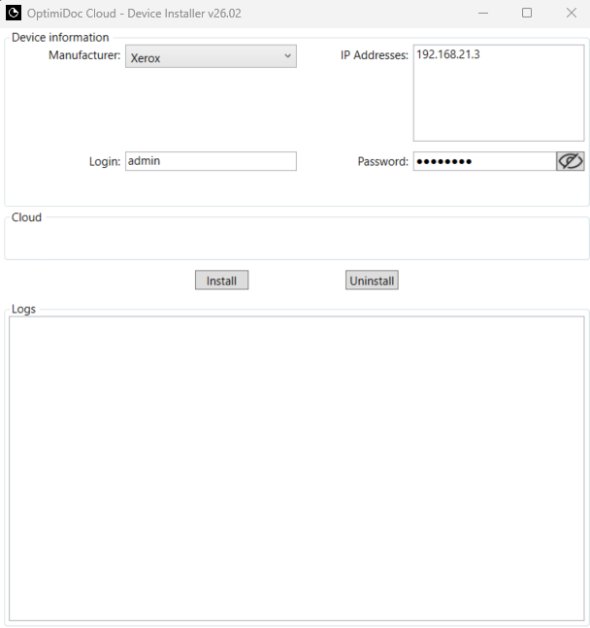The image size is (590, 628).
Task: Click inside the masked Password field
Action: pos(483,161)
